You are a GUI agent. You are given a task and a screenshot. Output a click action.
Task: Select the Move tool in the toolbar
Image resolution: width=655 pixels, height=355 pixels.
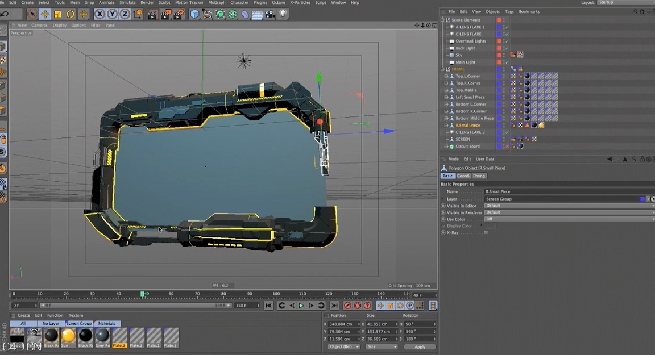pos(44,14)
